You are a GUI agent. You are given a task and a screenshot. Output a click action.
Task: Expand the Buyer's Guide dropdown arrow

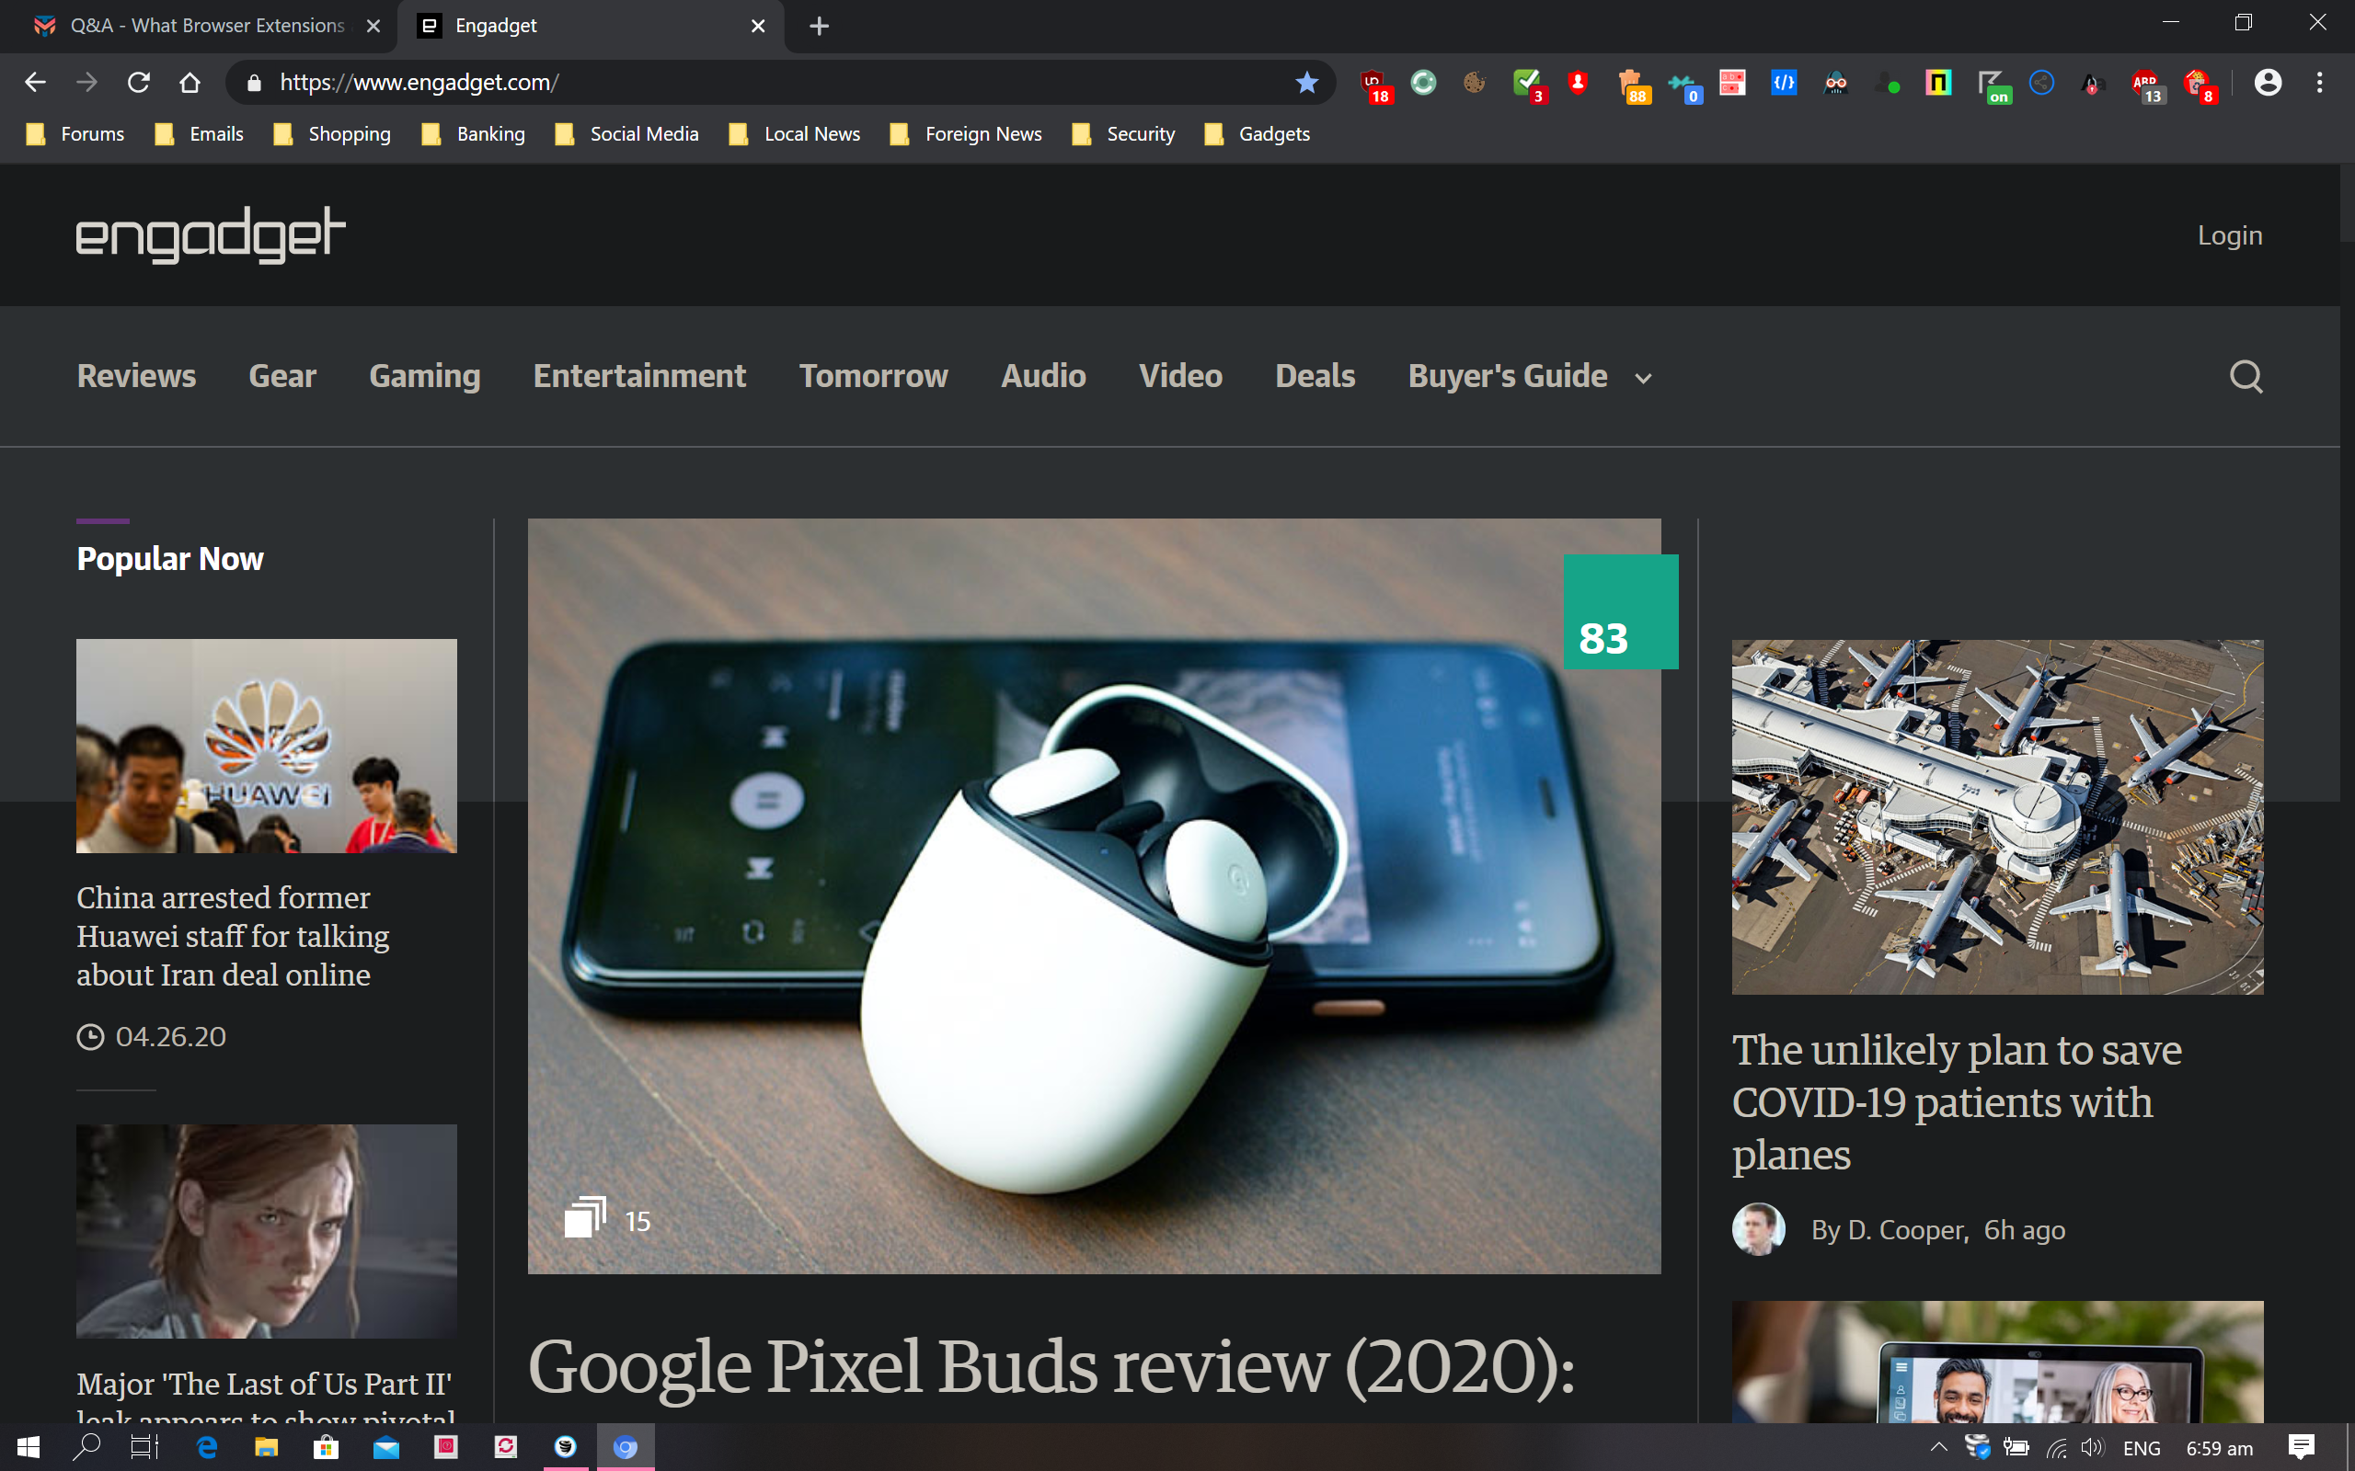(x=1644, y=379)
